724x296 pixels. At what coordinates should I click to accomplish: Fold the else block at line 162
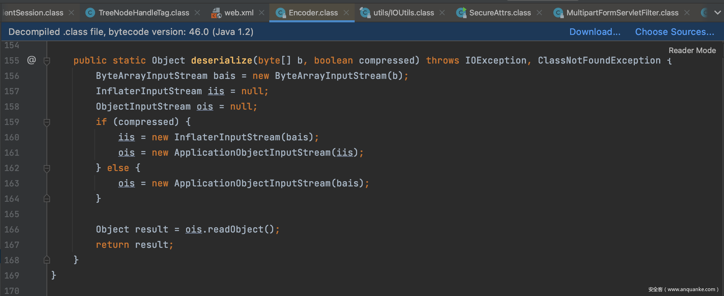(x=47, y=168)
